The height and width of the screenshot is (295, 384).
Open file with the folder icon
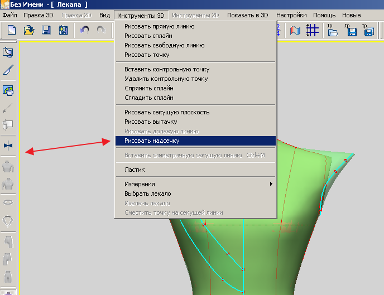coord(29,30)
